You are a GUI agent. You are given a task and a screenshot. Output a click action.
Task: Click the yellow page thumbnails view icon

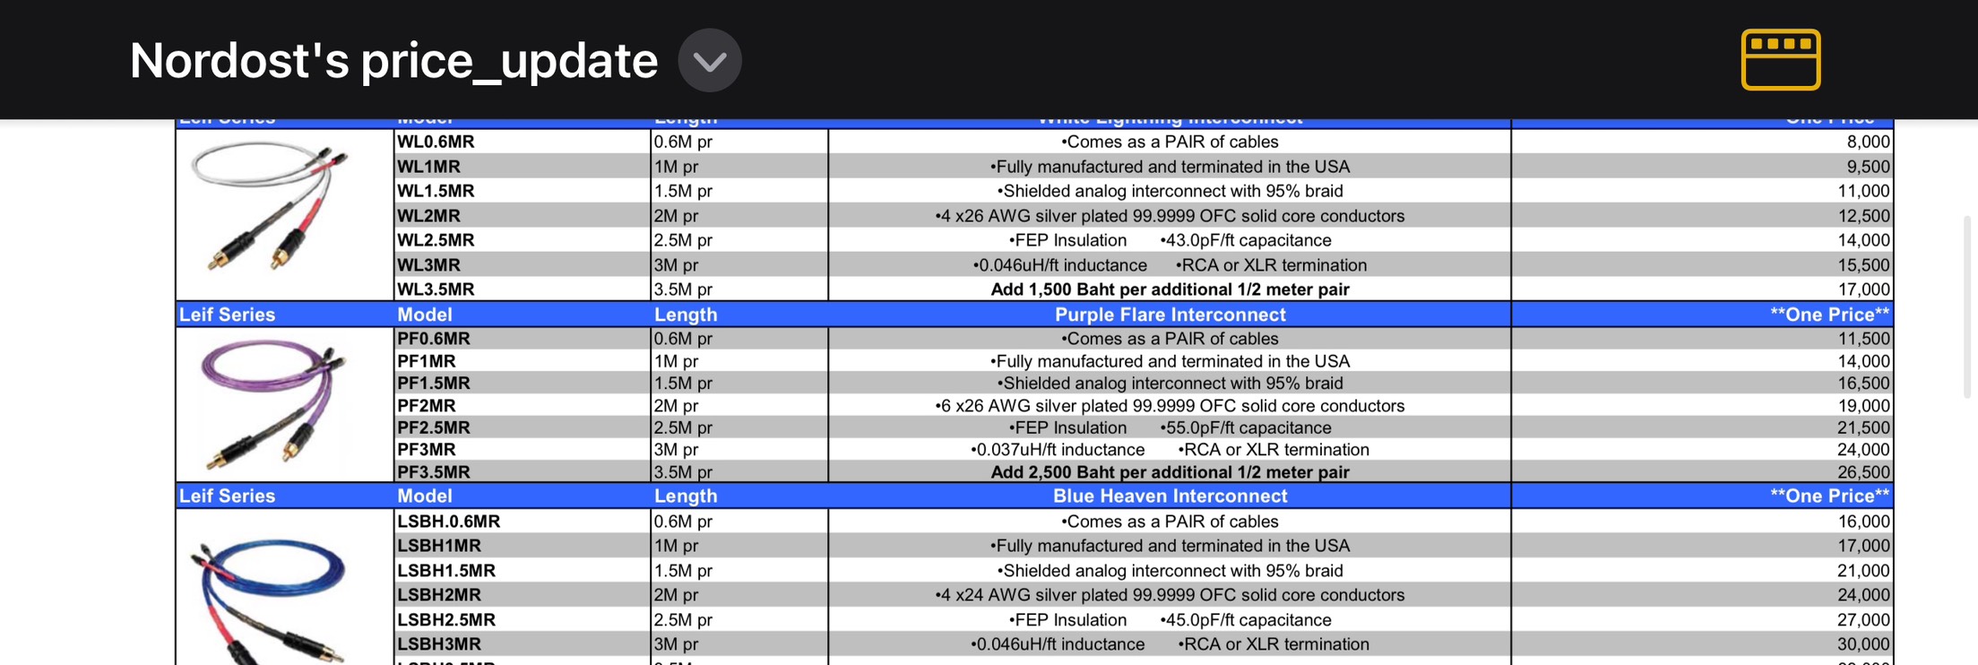(1780, 60)
